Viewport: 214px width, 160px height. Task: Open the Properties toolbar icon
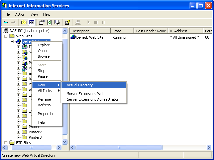point(42,22)
